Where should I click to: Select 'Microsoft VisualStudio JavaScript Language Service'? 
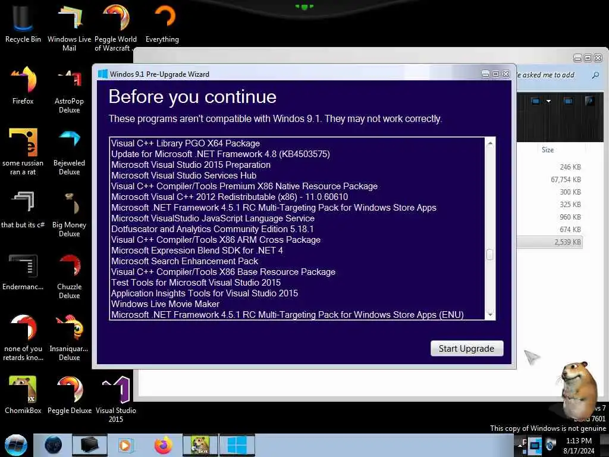point(213,218)
